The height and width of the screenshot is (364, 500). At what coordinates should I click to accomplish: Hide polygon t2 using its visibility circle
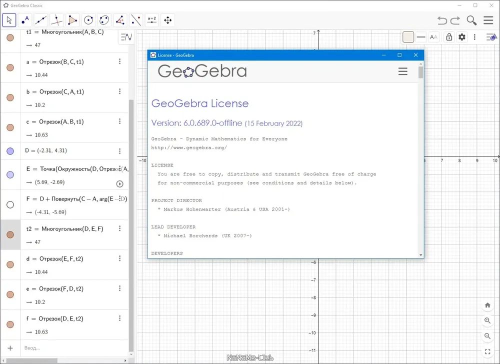10,234
